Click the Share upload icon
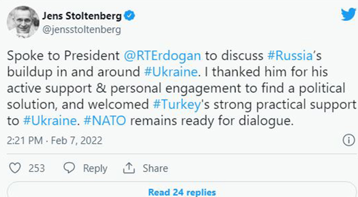The image size is (358, 197). (129, 168)
